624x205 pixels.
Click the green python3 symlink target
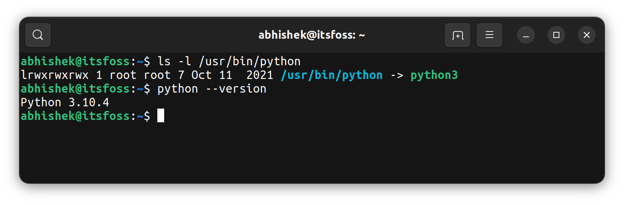point(434,75)
